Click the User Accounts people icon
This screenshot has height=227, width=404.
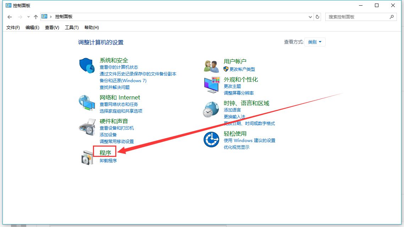[211, 66]
